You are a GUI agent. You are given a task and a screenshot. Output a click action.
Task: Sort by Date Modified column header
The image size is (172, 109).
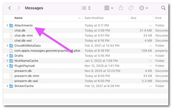pyautogui.click(x=94, y=18)
